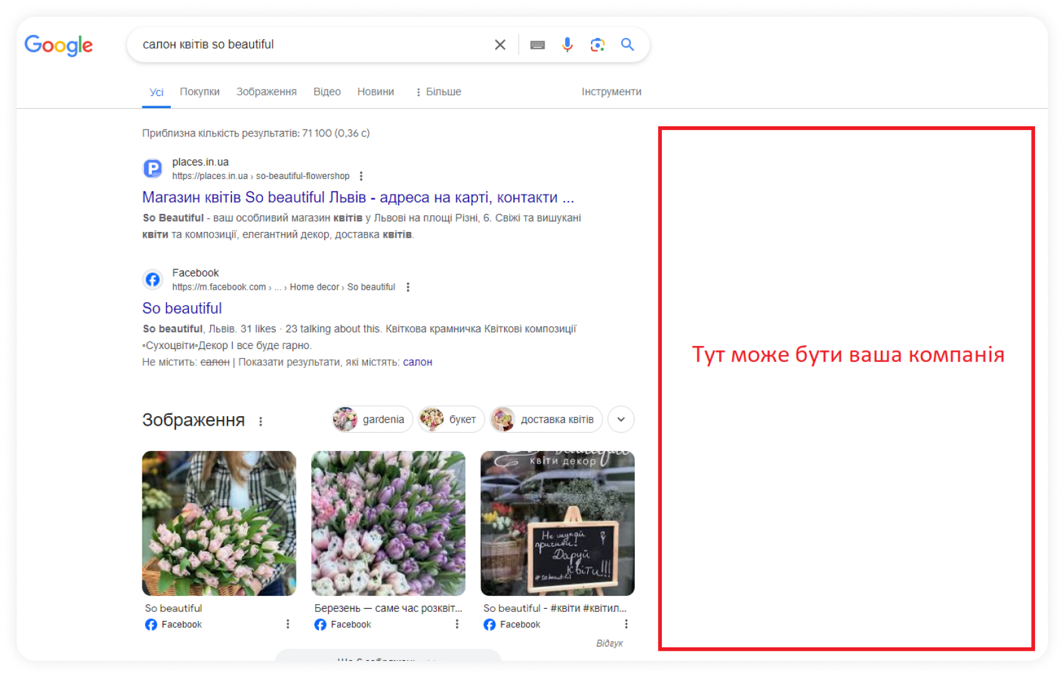Expand more image filter chips with the chevron
Screen dimensions: 1064x677
(x=621, y=419)
